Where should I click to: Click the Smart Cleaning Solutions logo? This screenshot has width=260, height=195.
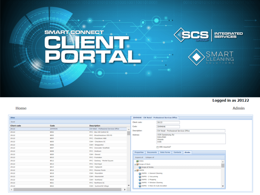[211, 57]
